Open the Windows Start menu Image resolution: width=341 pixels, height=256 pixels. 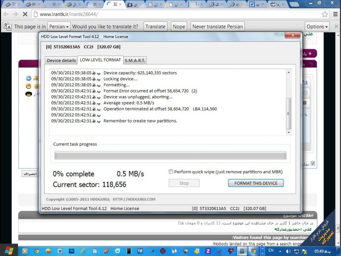point(9,251)
